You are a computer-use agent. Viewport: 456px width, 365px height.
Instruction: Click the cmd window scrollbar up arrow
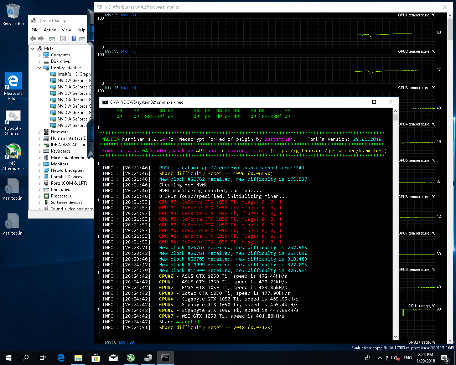[x=395, y=111]
